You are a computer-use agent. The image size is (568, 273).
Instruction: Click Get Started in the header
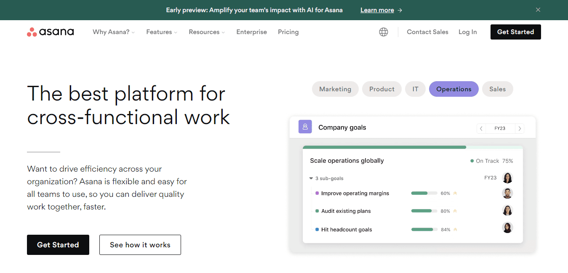pyautogui.click(x=516, y=32)
